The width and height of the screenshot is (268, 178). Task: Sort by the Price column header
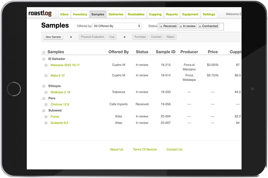(x=213, y=52)
